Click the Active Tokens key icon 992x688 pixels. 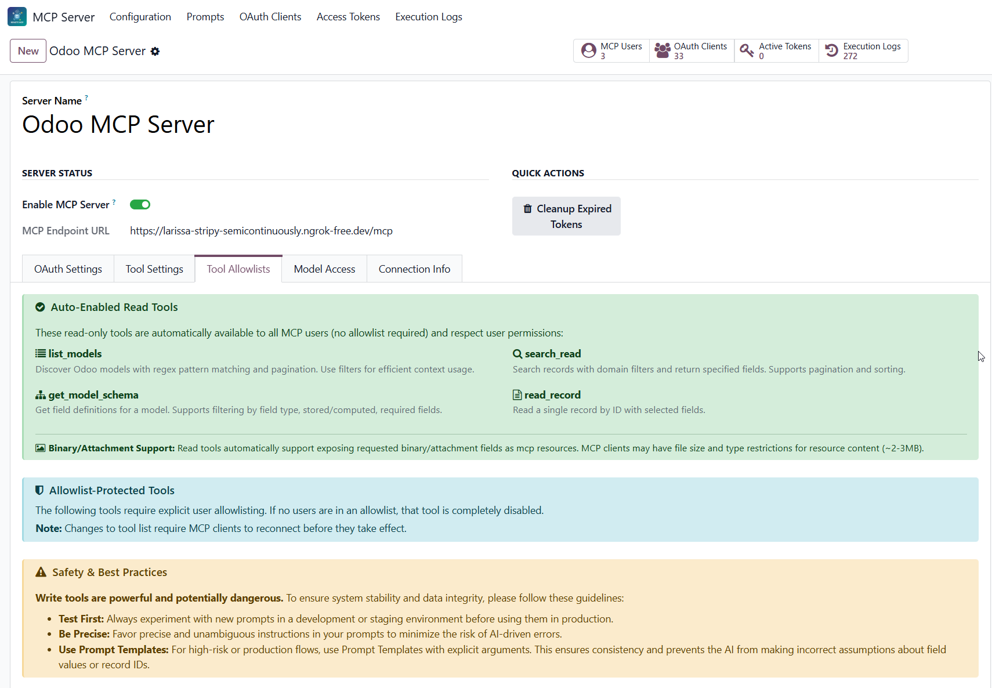coord(747,50)
